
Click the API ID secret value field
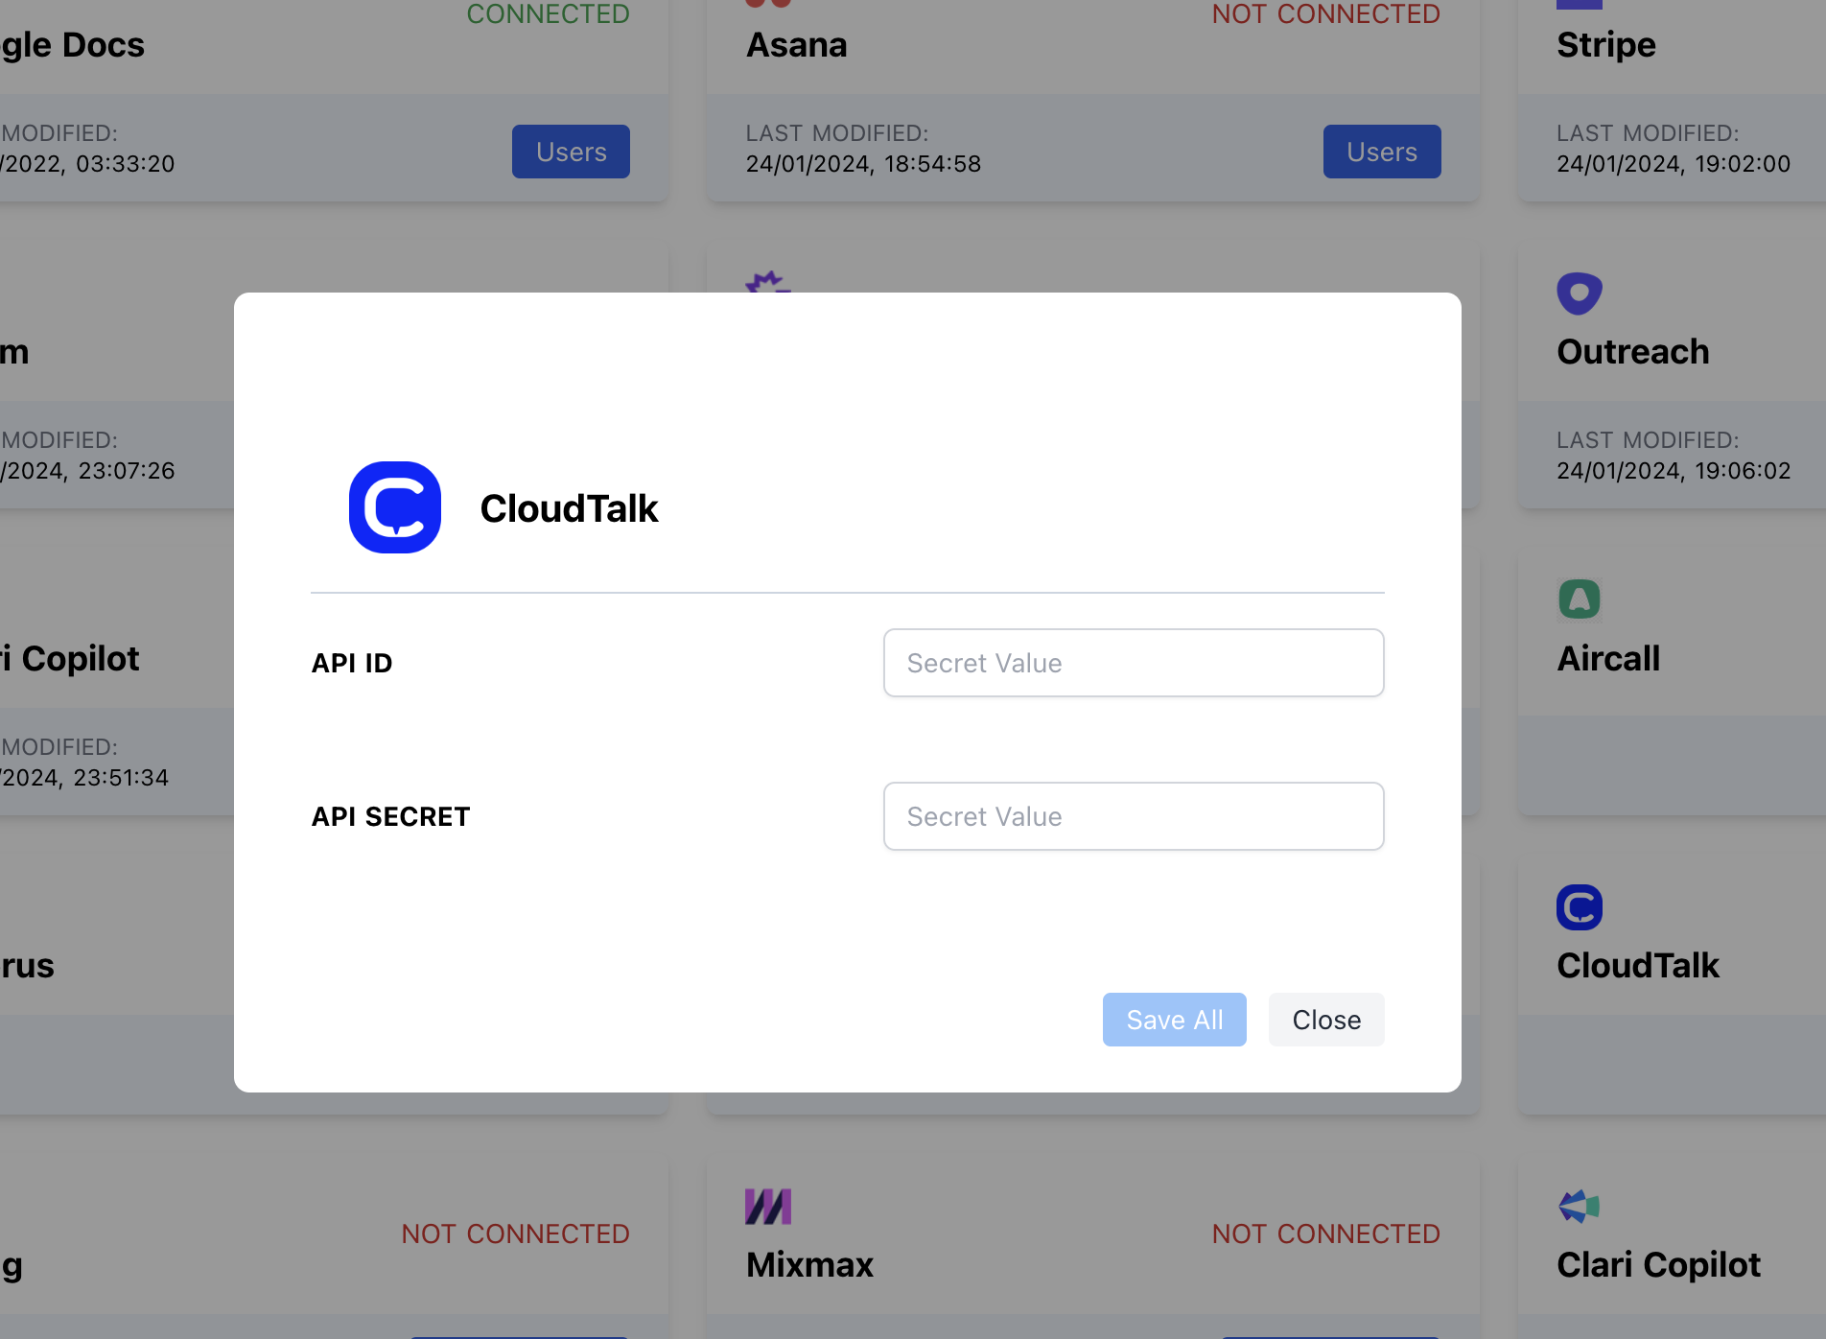pos(1134,663)
